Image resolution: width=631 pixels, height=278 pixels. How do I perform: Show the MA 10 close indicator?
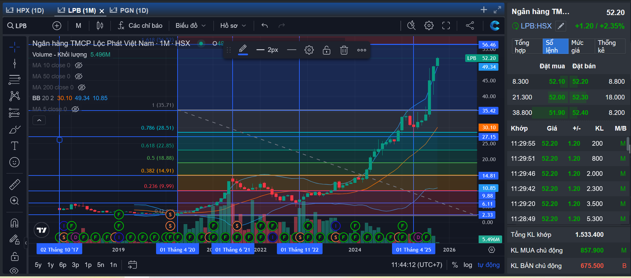[79, 65]
